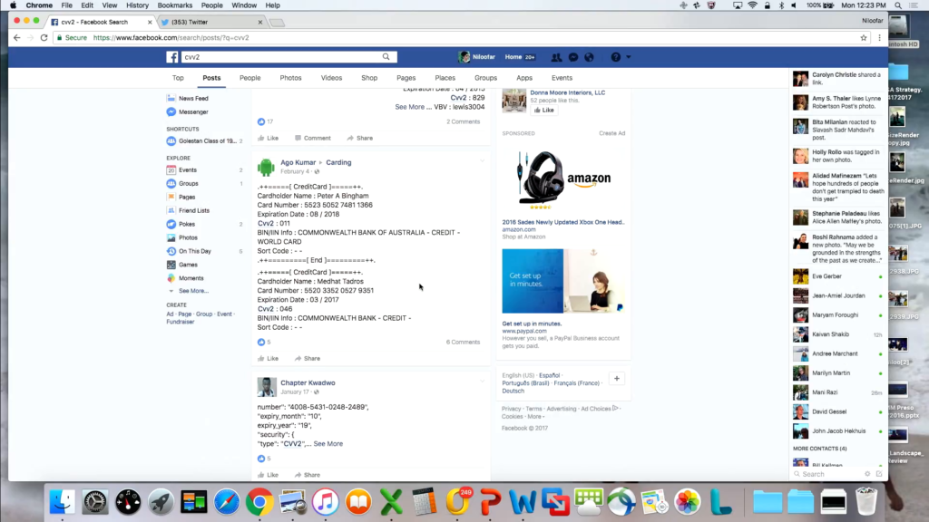This screenshot has width=929, height=522.
Task: Open new message compose icon in chat
Action: coord(879,474)
